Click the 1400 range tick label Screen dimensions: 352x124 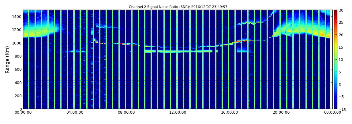click(17, 16)
